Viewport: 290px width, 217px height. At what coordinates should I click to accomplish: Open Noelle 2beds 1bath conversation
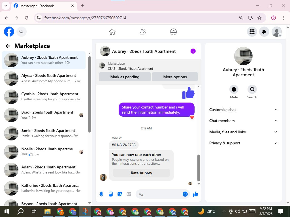point(44,151)
